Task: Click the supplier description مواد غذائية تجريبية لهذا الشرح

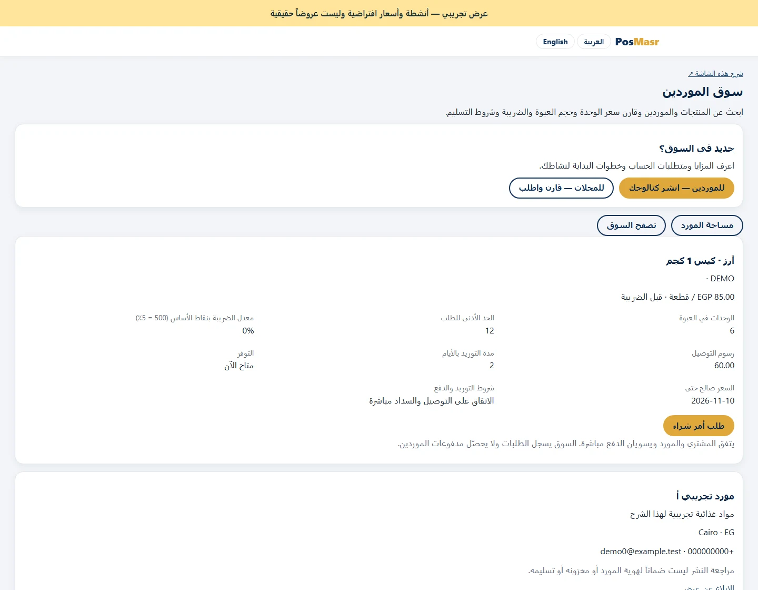Action: [682, 514]
